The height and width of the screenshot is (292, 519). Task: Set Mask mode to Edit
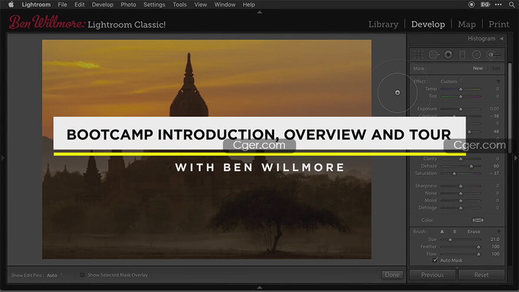496,68
